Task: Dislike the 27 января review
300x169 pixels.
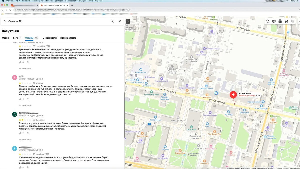Action: 28,99
